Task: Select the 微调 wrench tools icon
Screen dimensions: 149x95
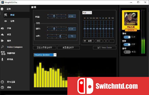Action: (x=6, y=15)
